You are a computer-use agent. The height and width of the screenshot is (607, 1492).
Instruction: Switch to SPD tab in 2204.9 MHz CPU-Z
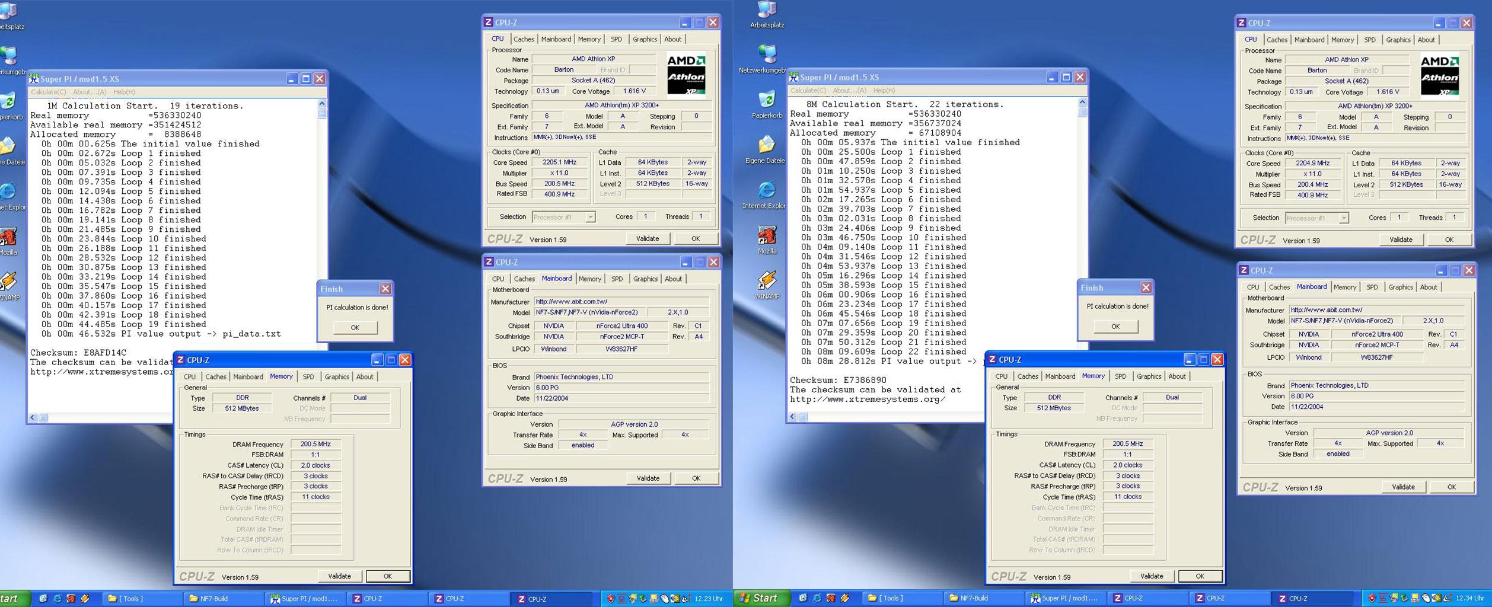click(x=1370, y=40)
